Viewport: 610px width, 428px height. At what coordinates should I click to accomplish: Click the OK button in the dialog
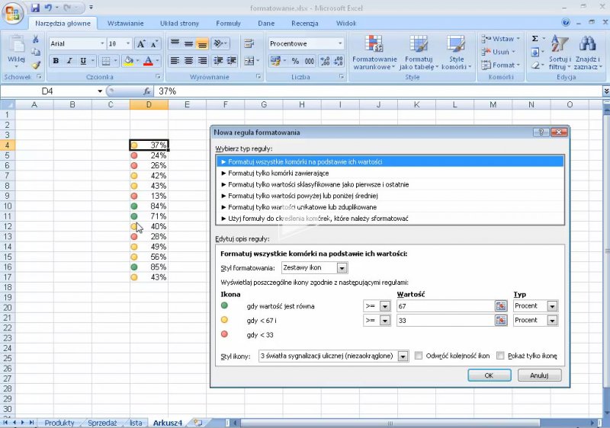click(488, 375)
